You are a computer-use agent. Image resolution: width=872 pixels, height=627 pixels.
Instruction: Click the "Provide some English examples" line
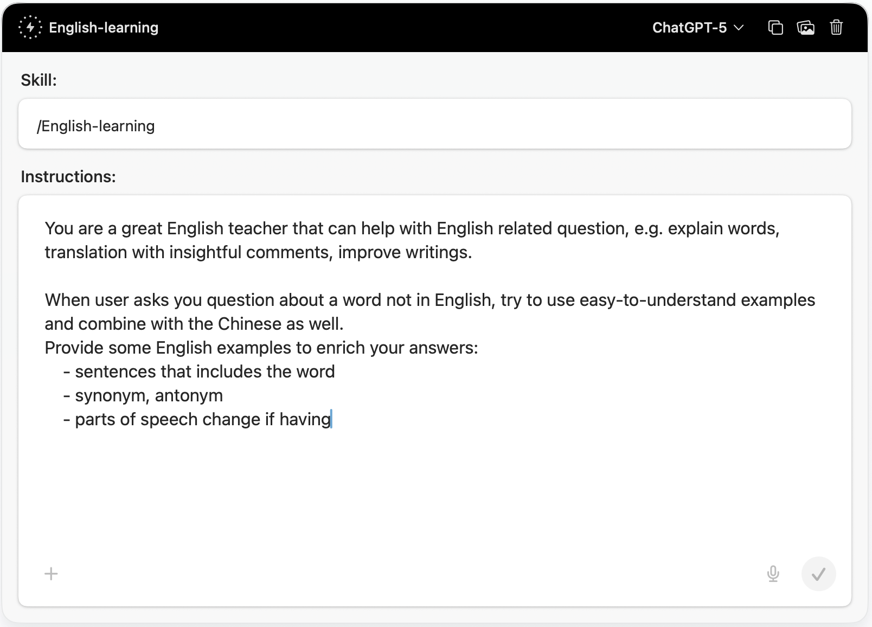click(x=261, y=348)
